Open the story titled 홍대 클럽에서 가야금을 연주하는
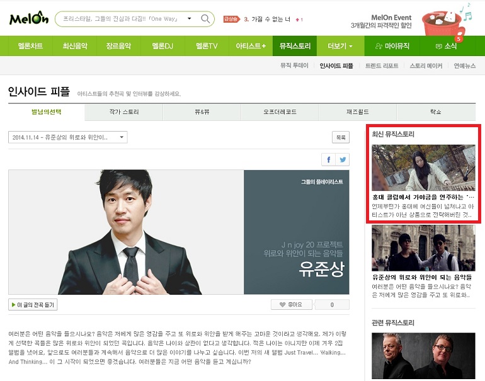Image resolution: width=485 pixels, height=381 pixels. tap(423, 197)
